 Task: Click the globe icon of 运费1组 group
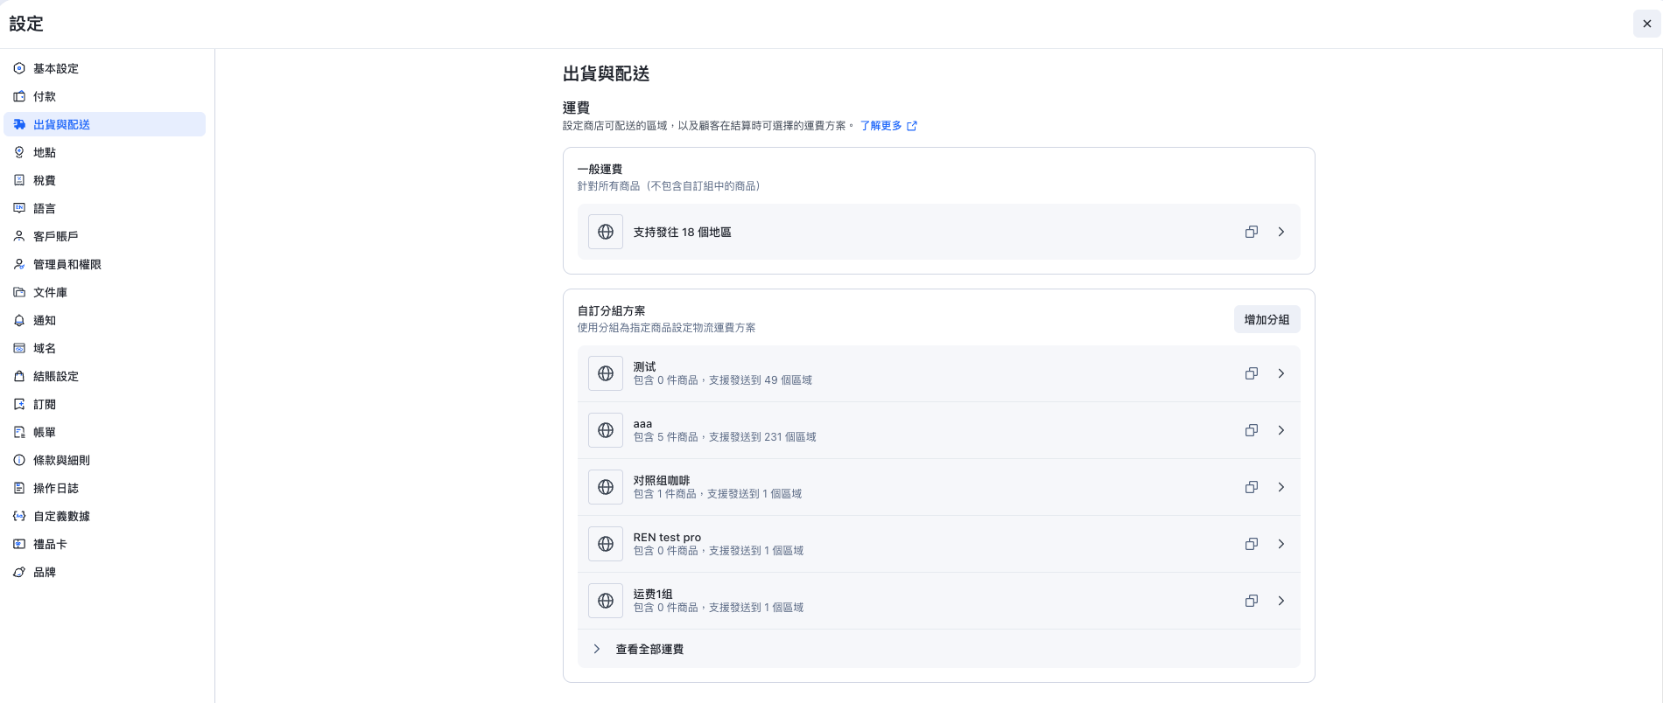point(606,601)
